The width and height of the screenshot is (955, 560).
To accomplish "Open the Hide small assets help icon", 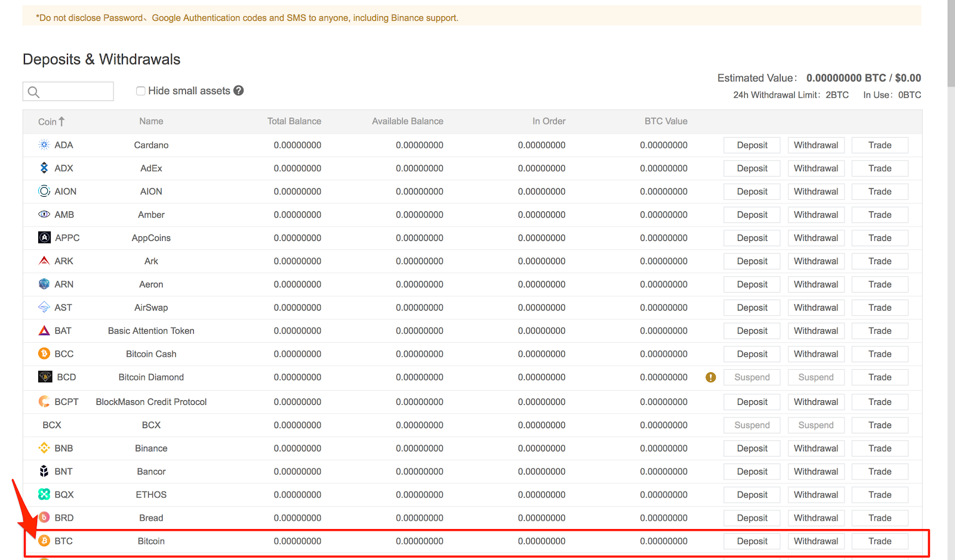I will 239,91.
